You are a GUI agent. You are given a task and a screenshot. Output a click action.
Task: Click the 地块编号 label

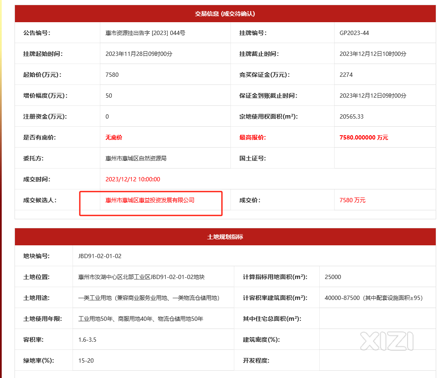36,256
